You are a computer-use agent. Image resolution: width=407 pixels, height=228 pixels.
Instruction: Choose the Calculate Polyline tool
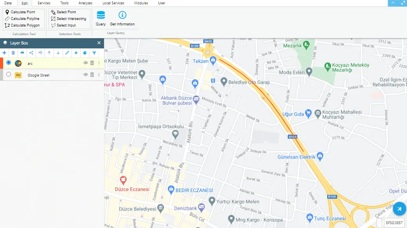pyautogui.click(x=22, y=19)
